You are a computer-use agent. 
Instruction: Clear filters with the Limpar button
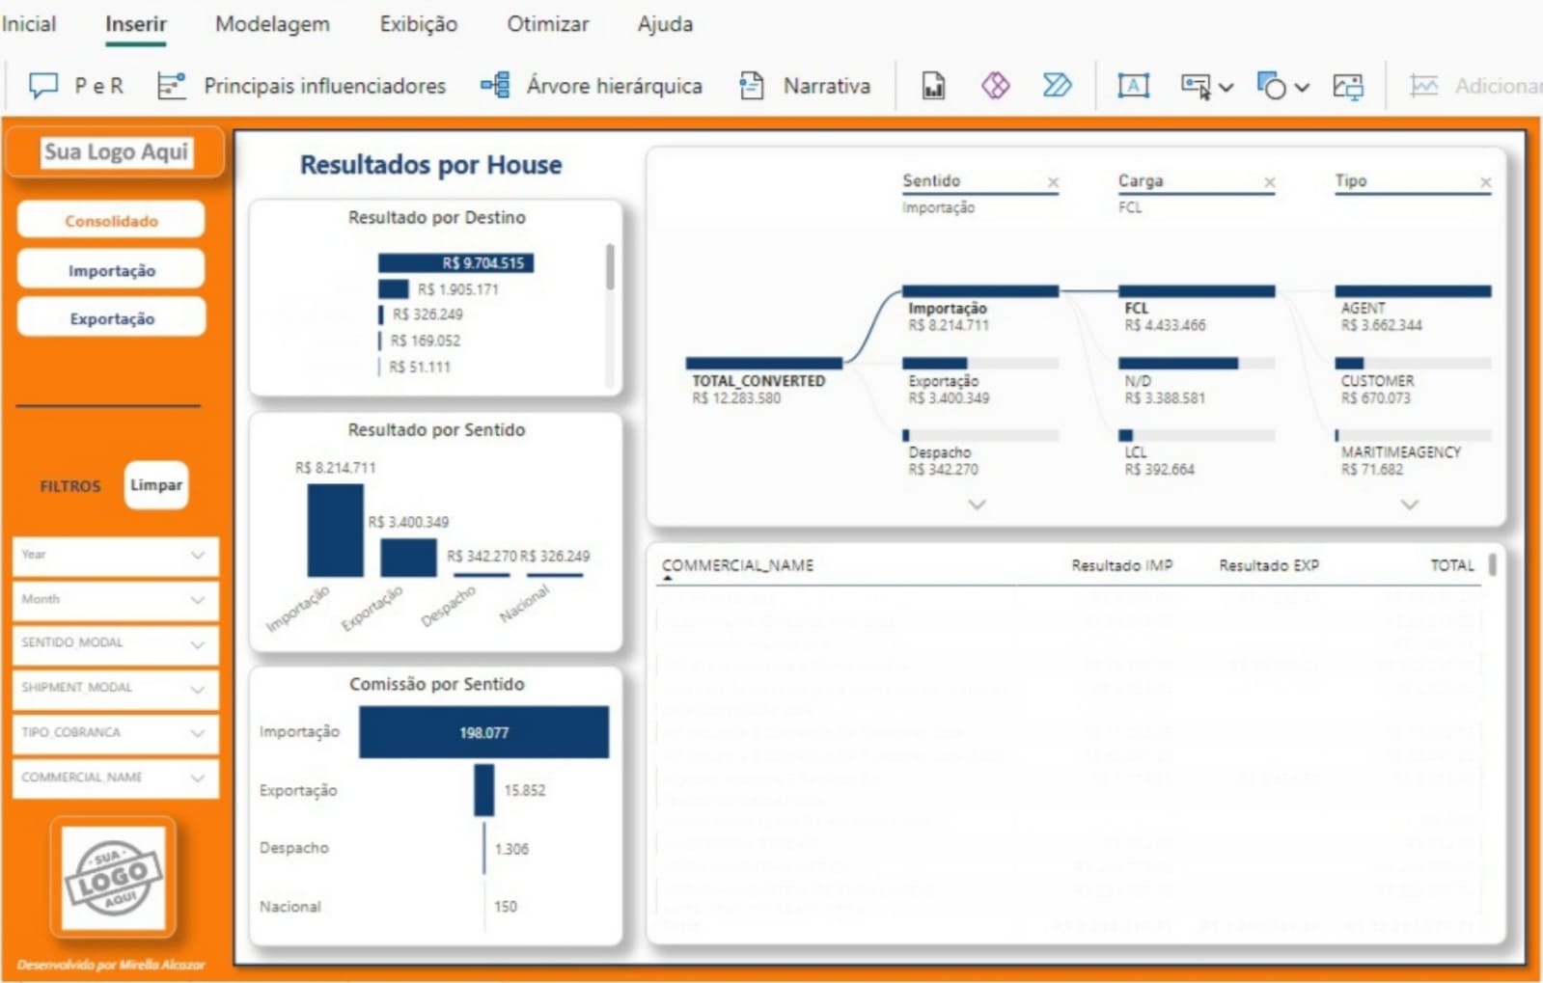pos(156,485)
